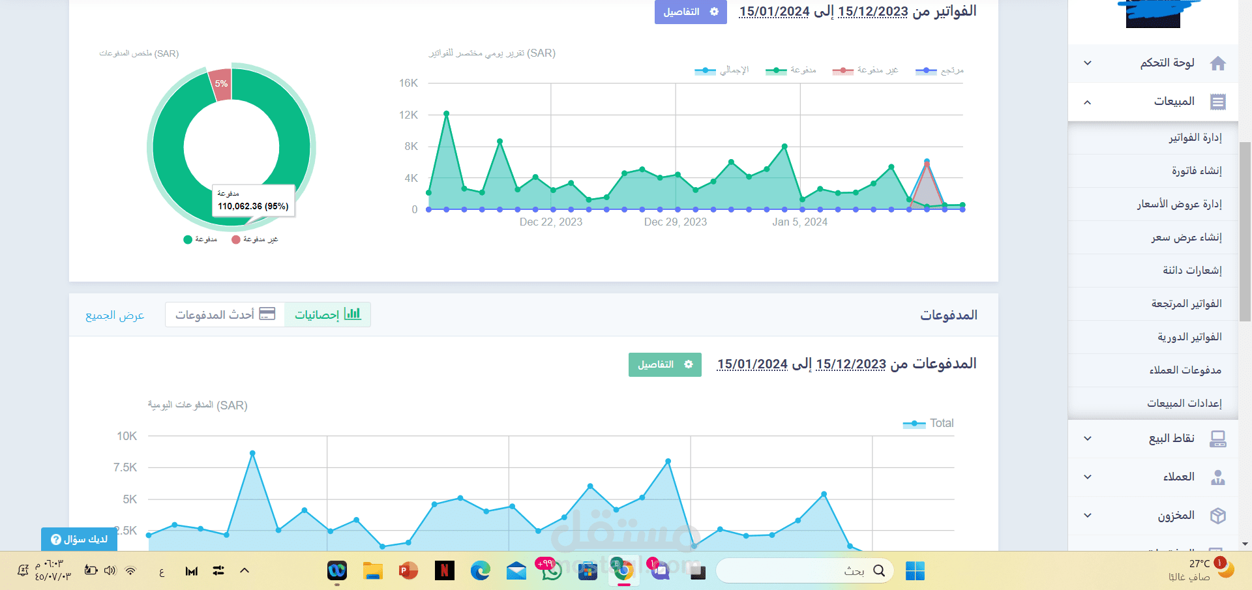This screenshot has height=590, width=1252.
Task: Click the لديك سؤال help button
Action: (x=80, y=539)
